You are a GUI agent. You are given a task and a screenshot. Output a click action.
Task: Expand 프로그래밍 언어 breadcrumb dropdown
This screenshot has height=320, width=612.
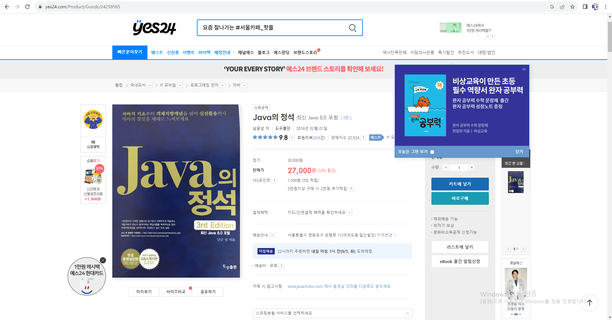pos(223,85)
